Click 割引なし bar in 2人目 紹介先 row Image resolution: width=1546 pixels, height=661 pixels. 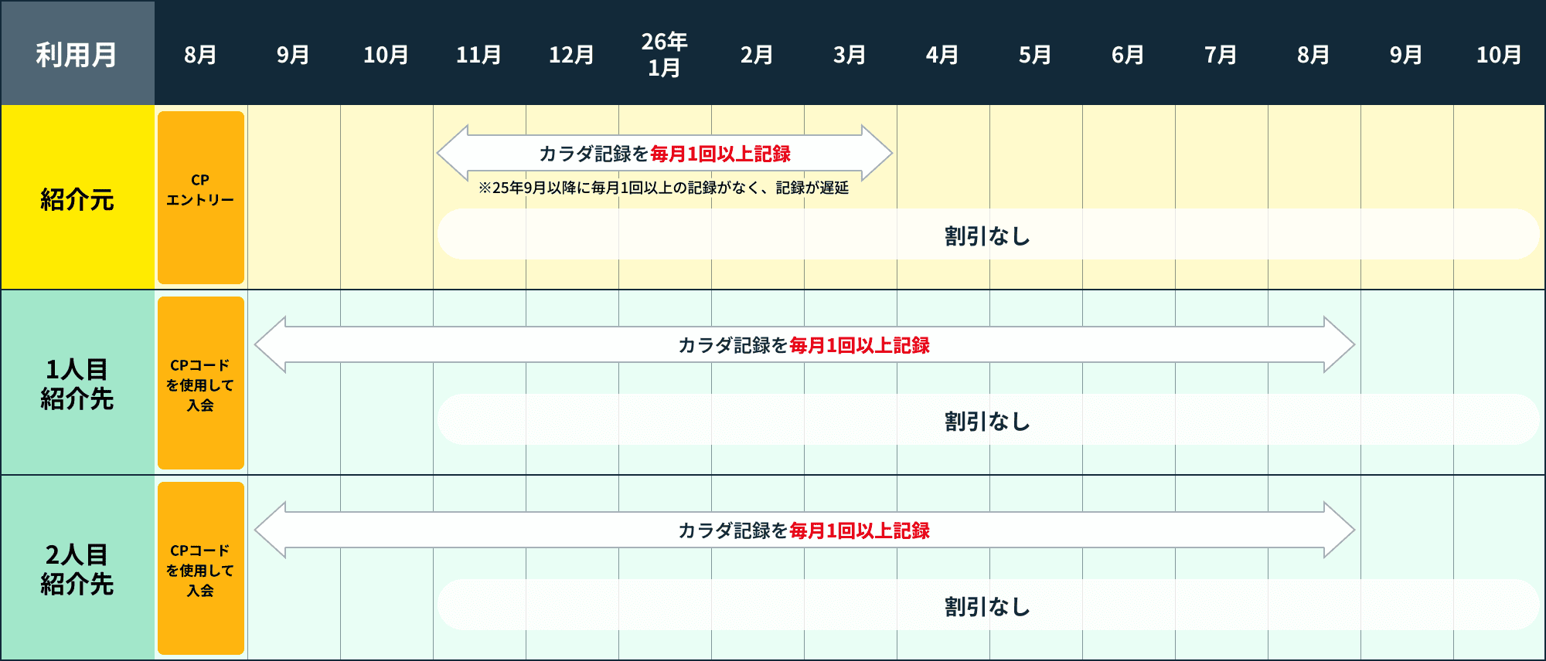988,605
